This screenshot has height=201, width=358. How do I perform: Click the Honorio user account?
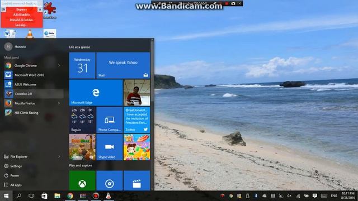(16, 47)
